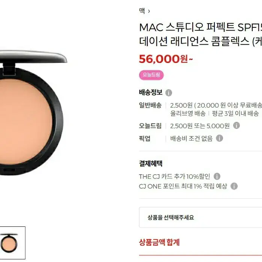Viewport: 262px width, 262px height.
Task: Click the 맥 brand breadcrumb link
Action: (142, 11)
